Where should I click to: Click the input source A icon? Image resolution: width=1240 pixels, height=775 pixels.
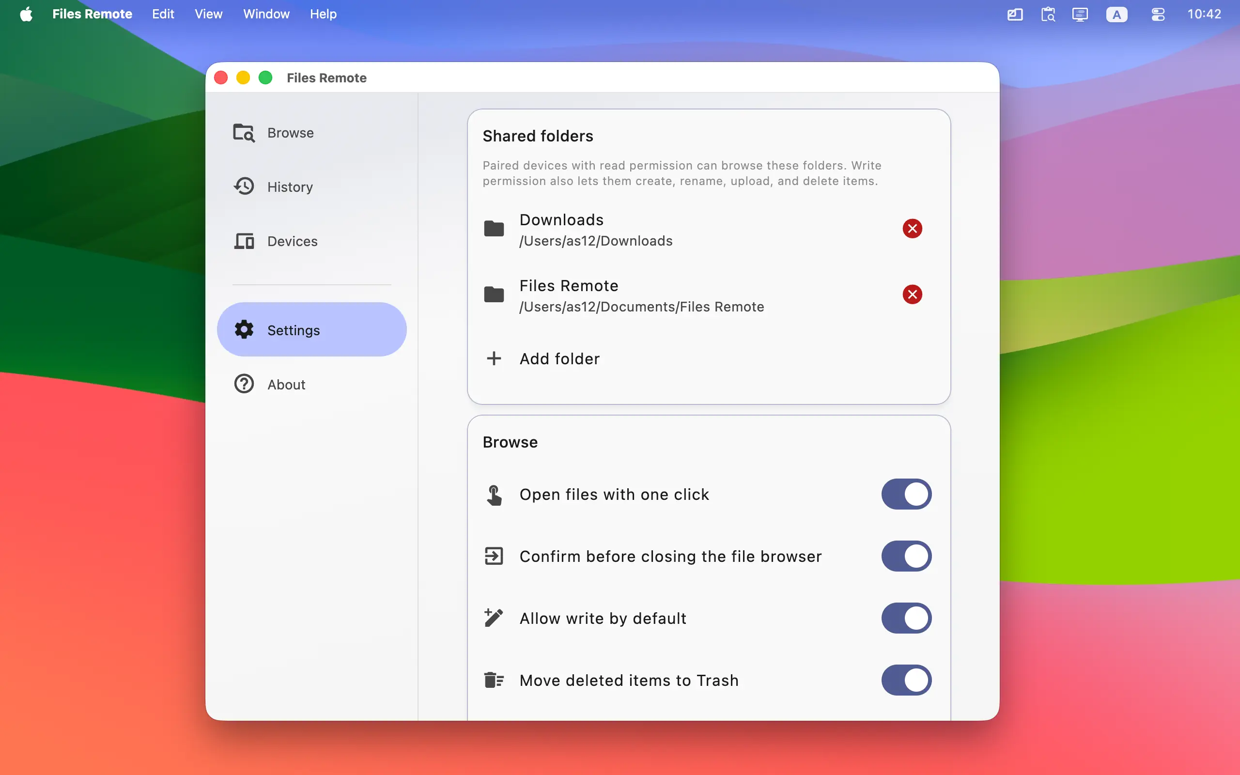[1116, 15]
